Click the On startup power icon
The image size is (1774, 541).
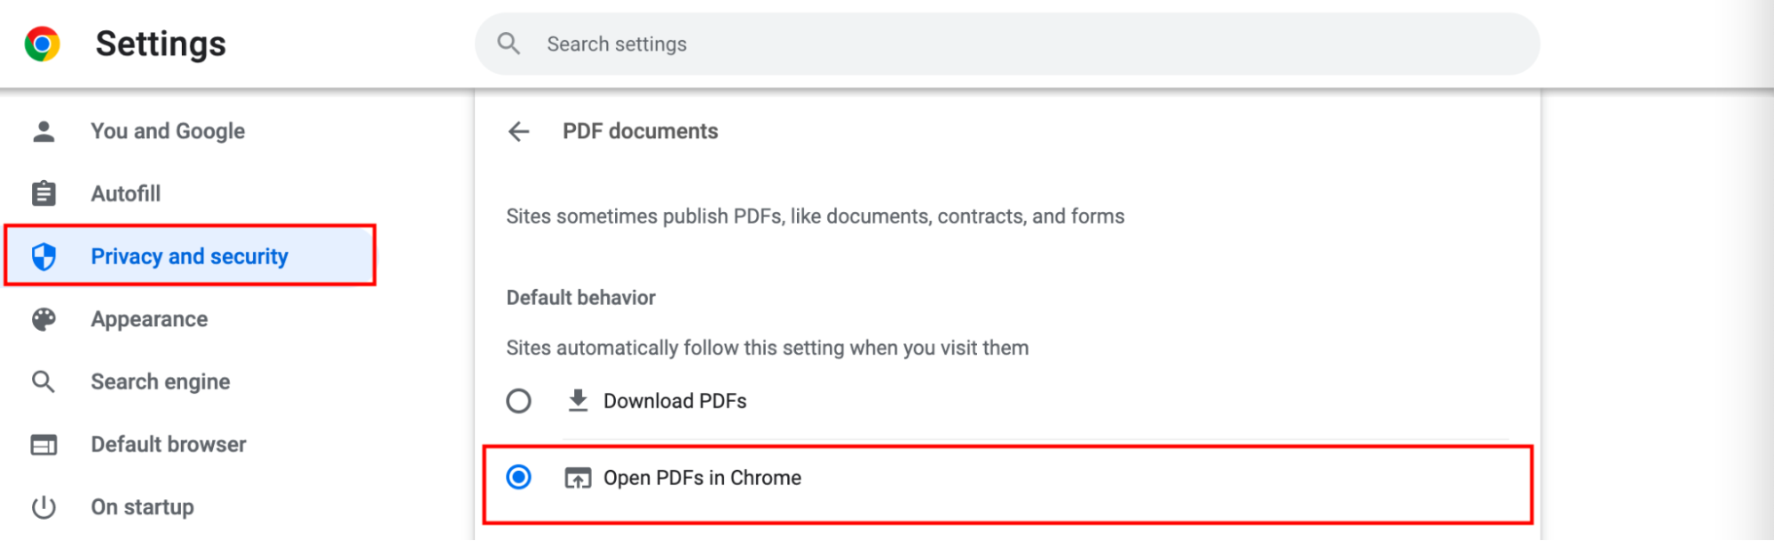[43, 507]
